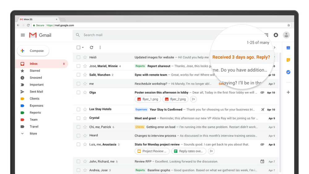Click the add-ons plus icon
Viewport: 309px width, 174px height.
(x=288, y=92)
